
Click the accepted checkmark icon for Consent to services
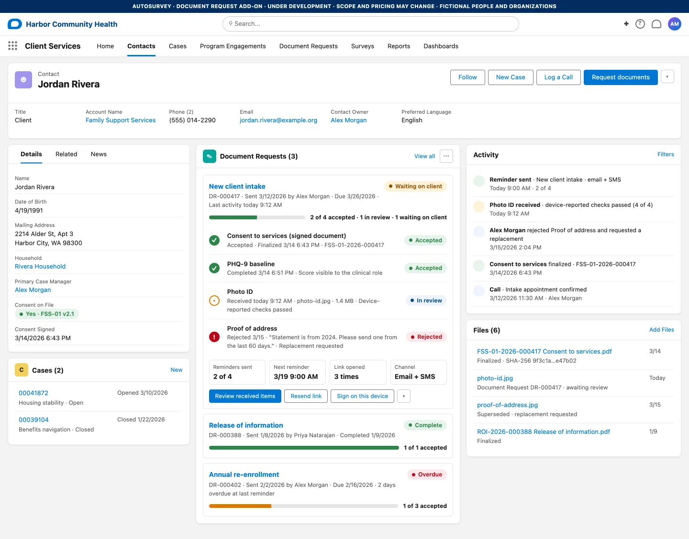[x=214, y=240]
